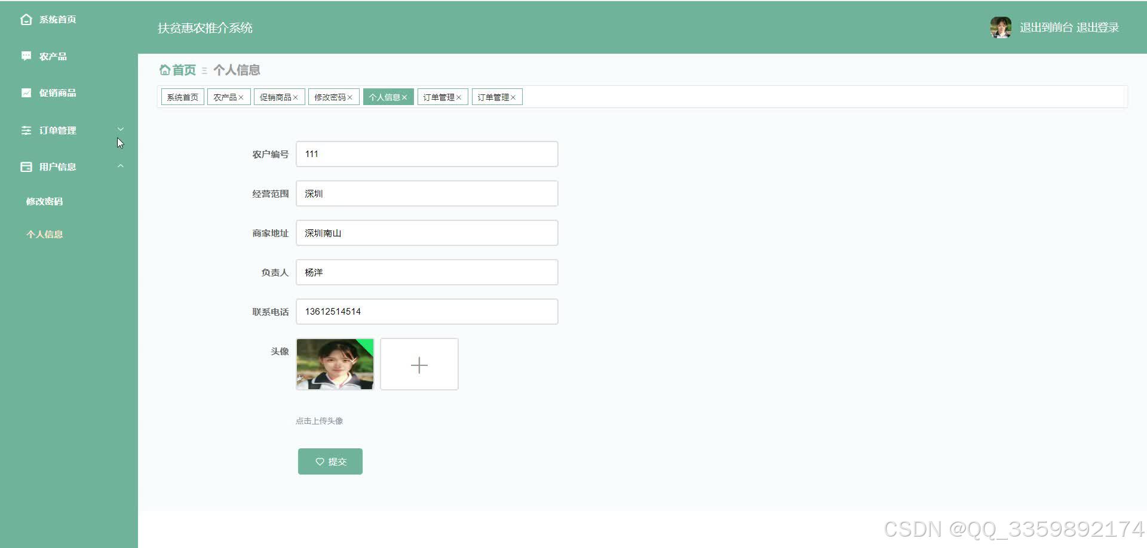Close the 农产品 tab

pos(241,97)
